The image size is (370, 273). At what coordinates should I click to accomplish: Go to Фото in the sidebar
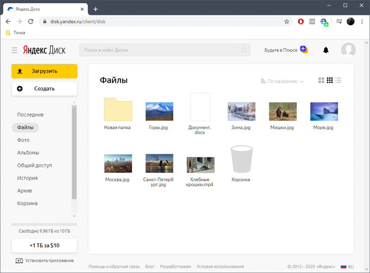coord(23,140)
